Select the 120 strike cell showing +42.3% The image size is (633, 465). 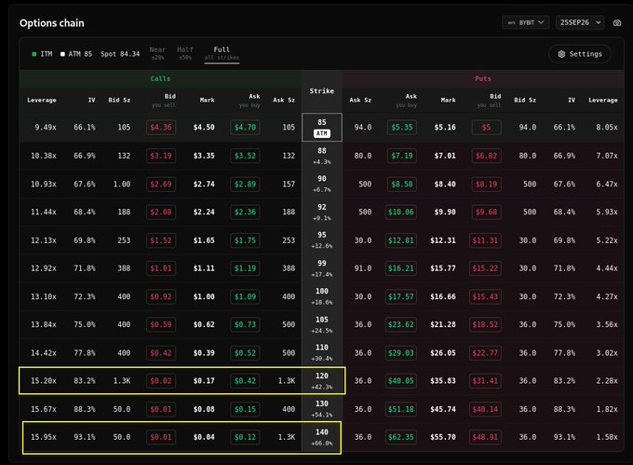pos(322,380)
